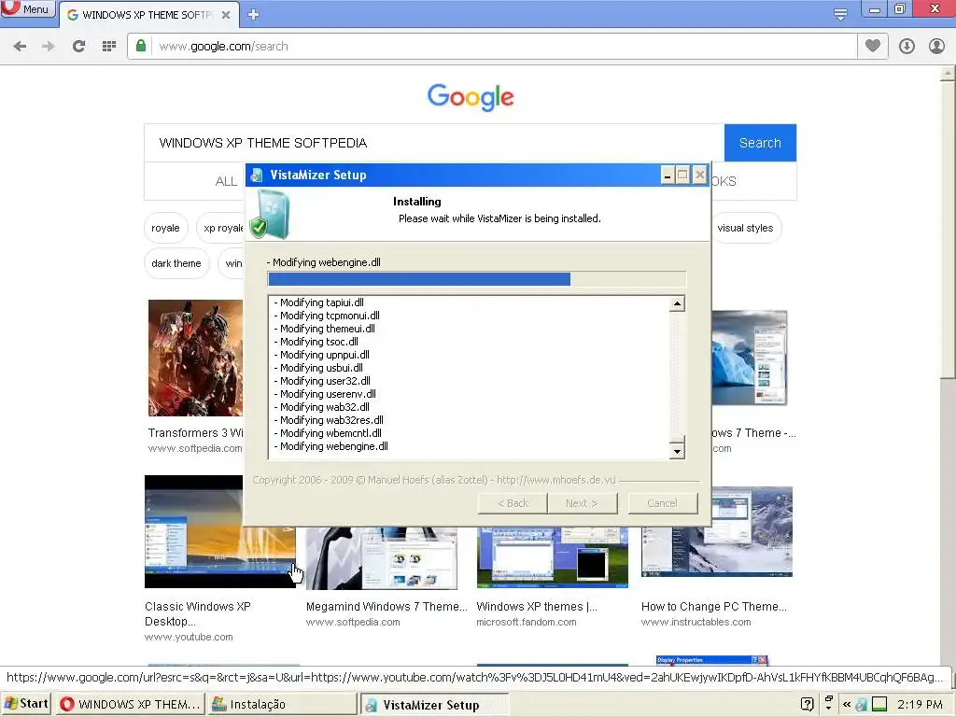
Task: Go forward in Opera browser
Action: coord(49,47)
